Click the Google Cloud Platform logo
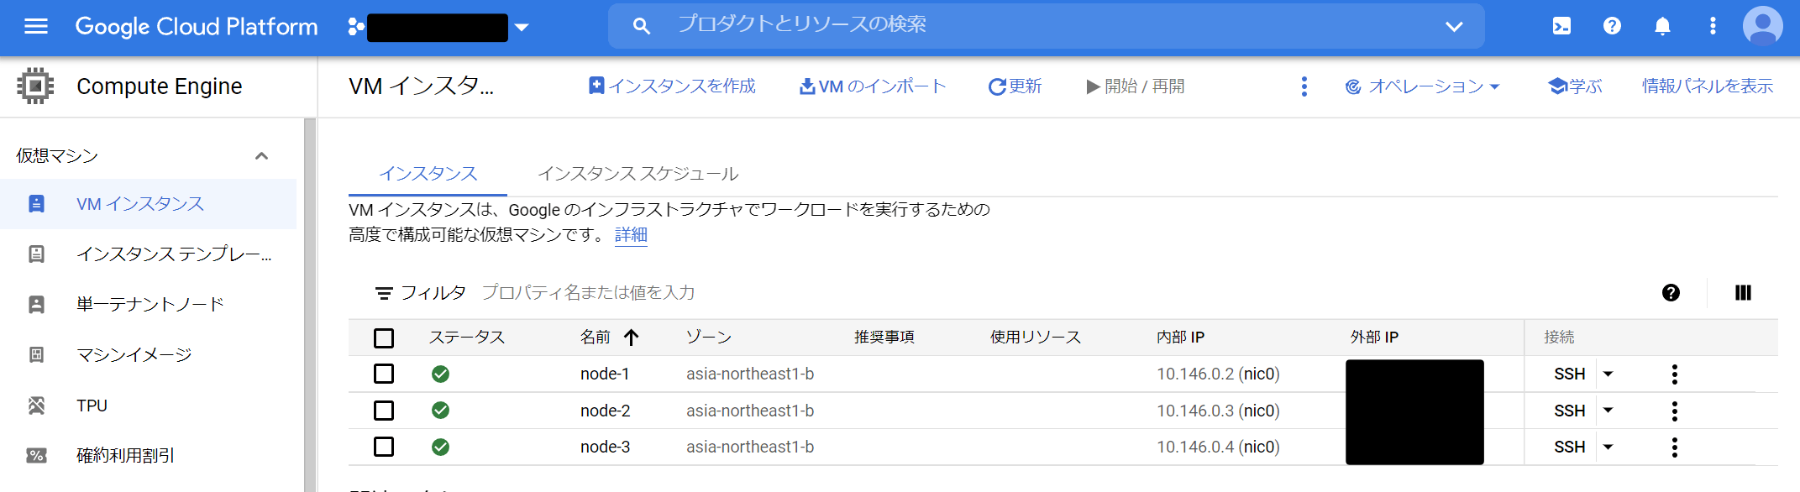The height and width of the screenshot is (492, 1800). pyautogui.click(x=197, y=27)
